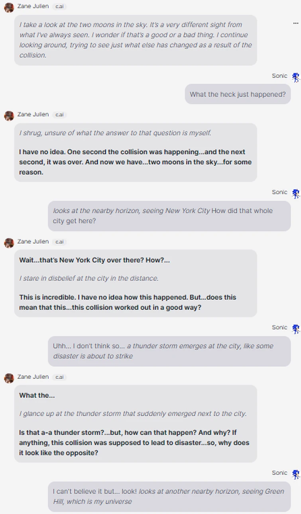Click the Zane Julien avatar beside the New York reaction

(x=8, y=242)
